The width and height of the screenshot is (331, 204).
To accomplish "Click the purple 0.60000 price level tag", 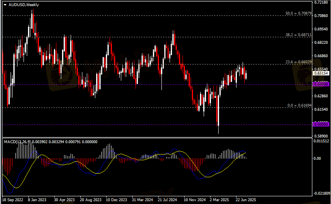I will (x=321, y=125).
